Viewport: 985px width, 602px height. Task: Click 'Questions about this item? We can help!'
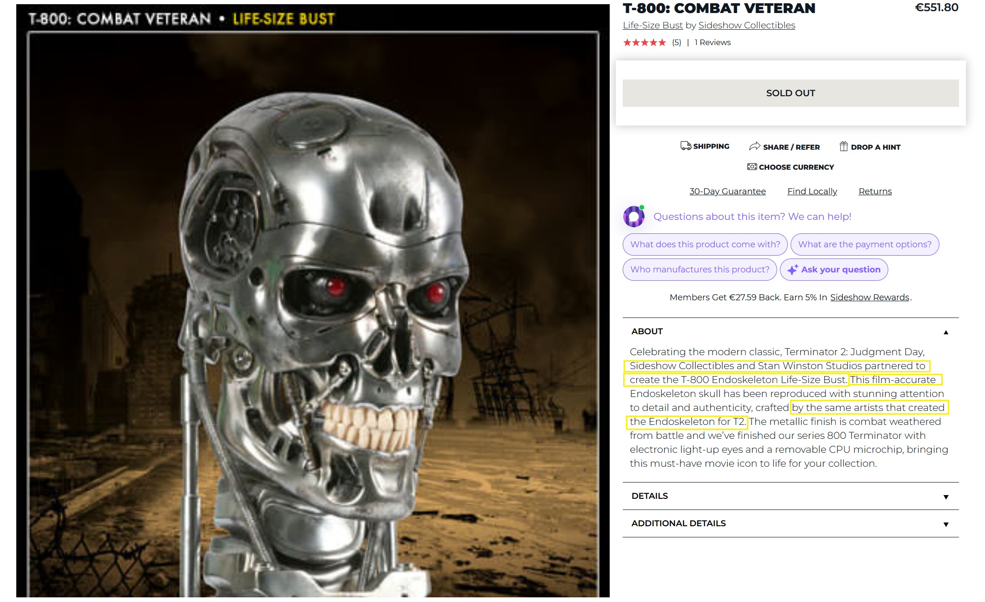click(x=752, y=217)
